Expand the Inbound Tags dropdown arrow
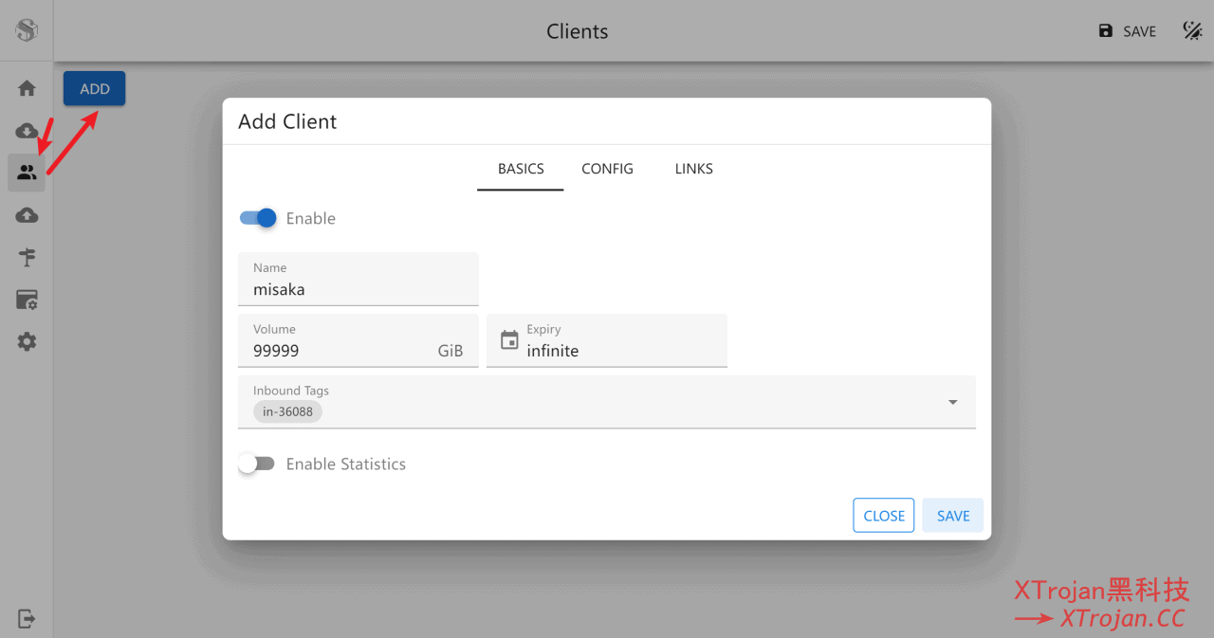 click(952, 402)
